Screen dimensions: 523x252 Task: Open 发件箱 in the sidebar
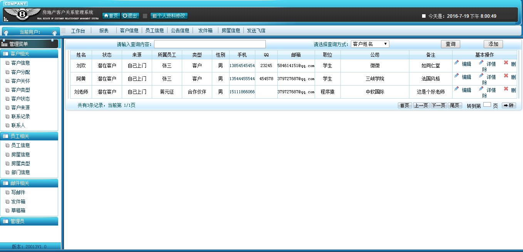pos(18,202)
